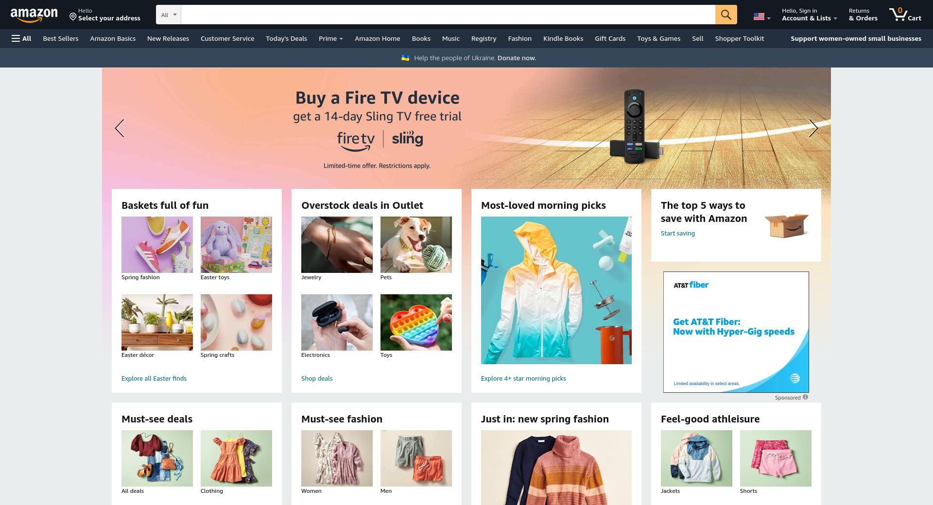
Task: Click the orange search magnifier button
Action: 726,15
